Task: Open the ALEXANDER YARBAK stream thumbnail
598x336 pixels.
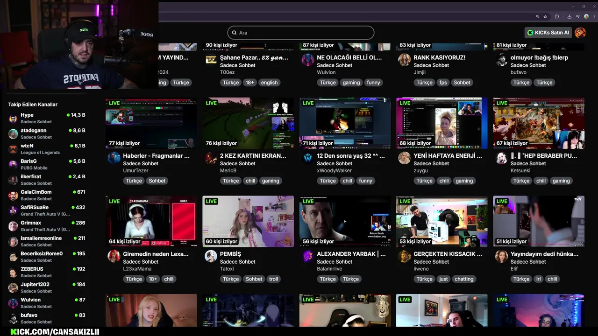Action: point(345,221)
